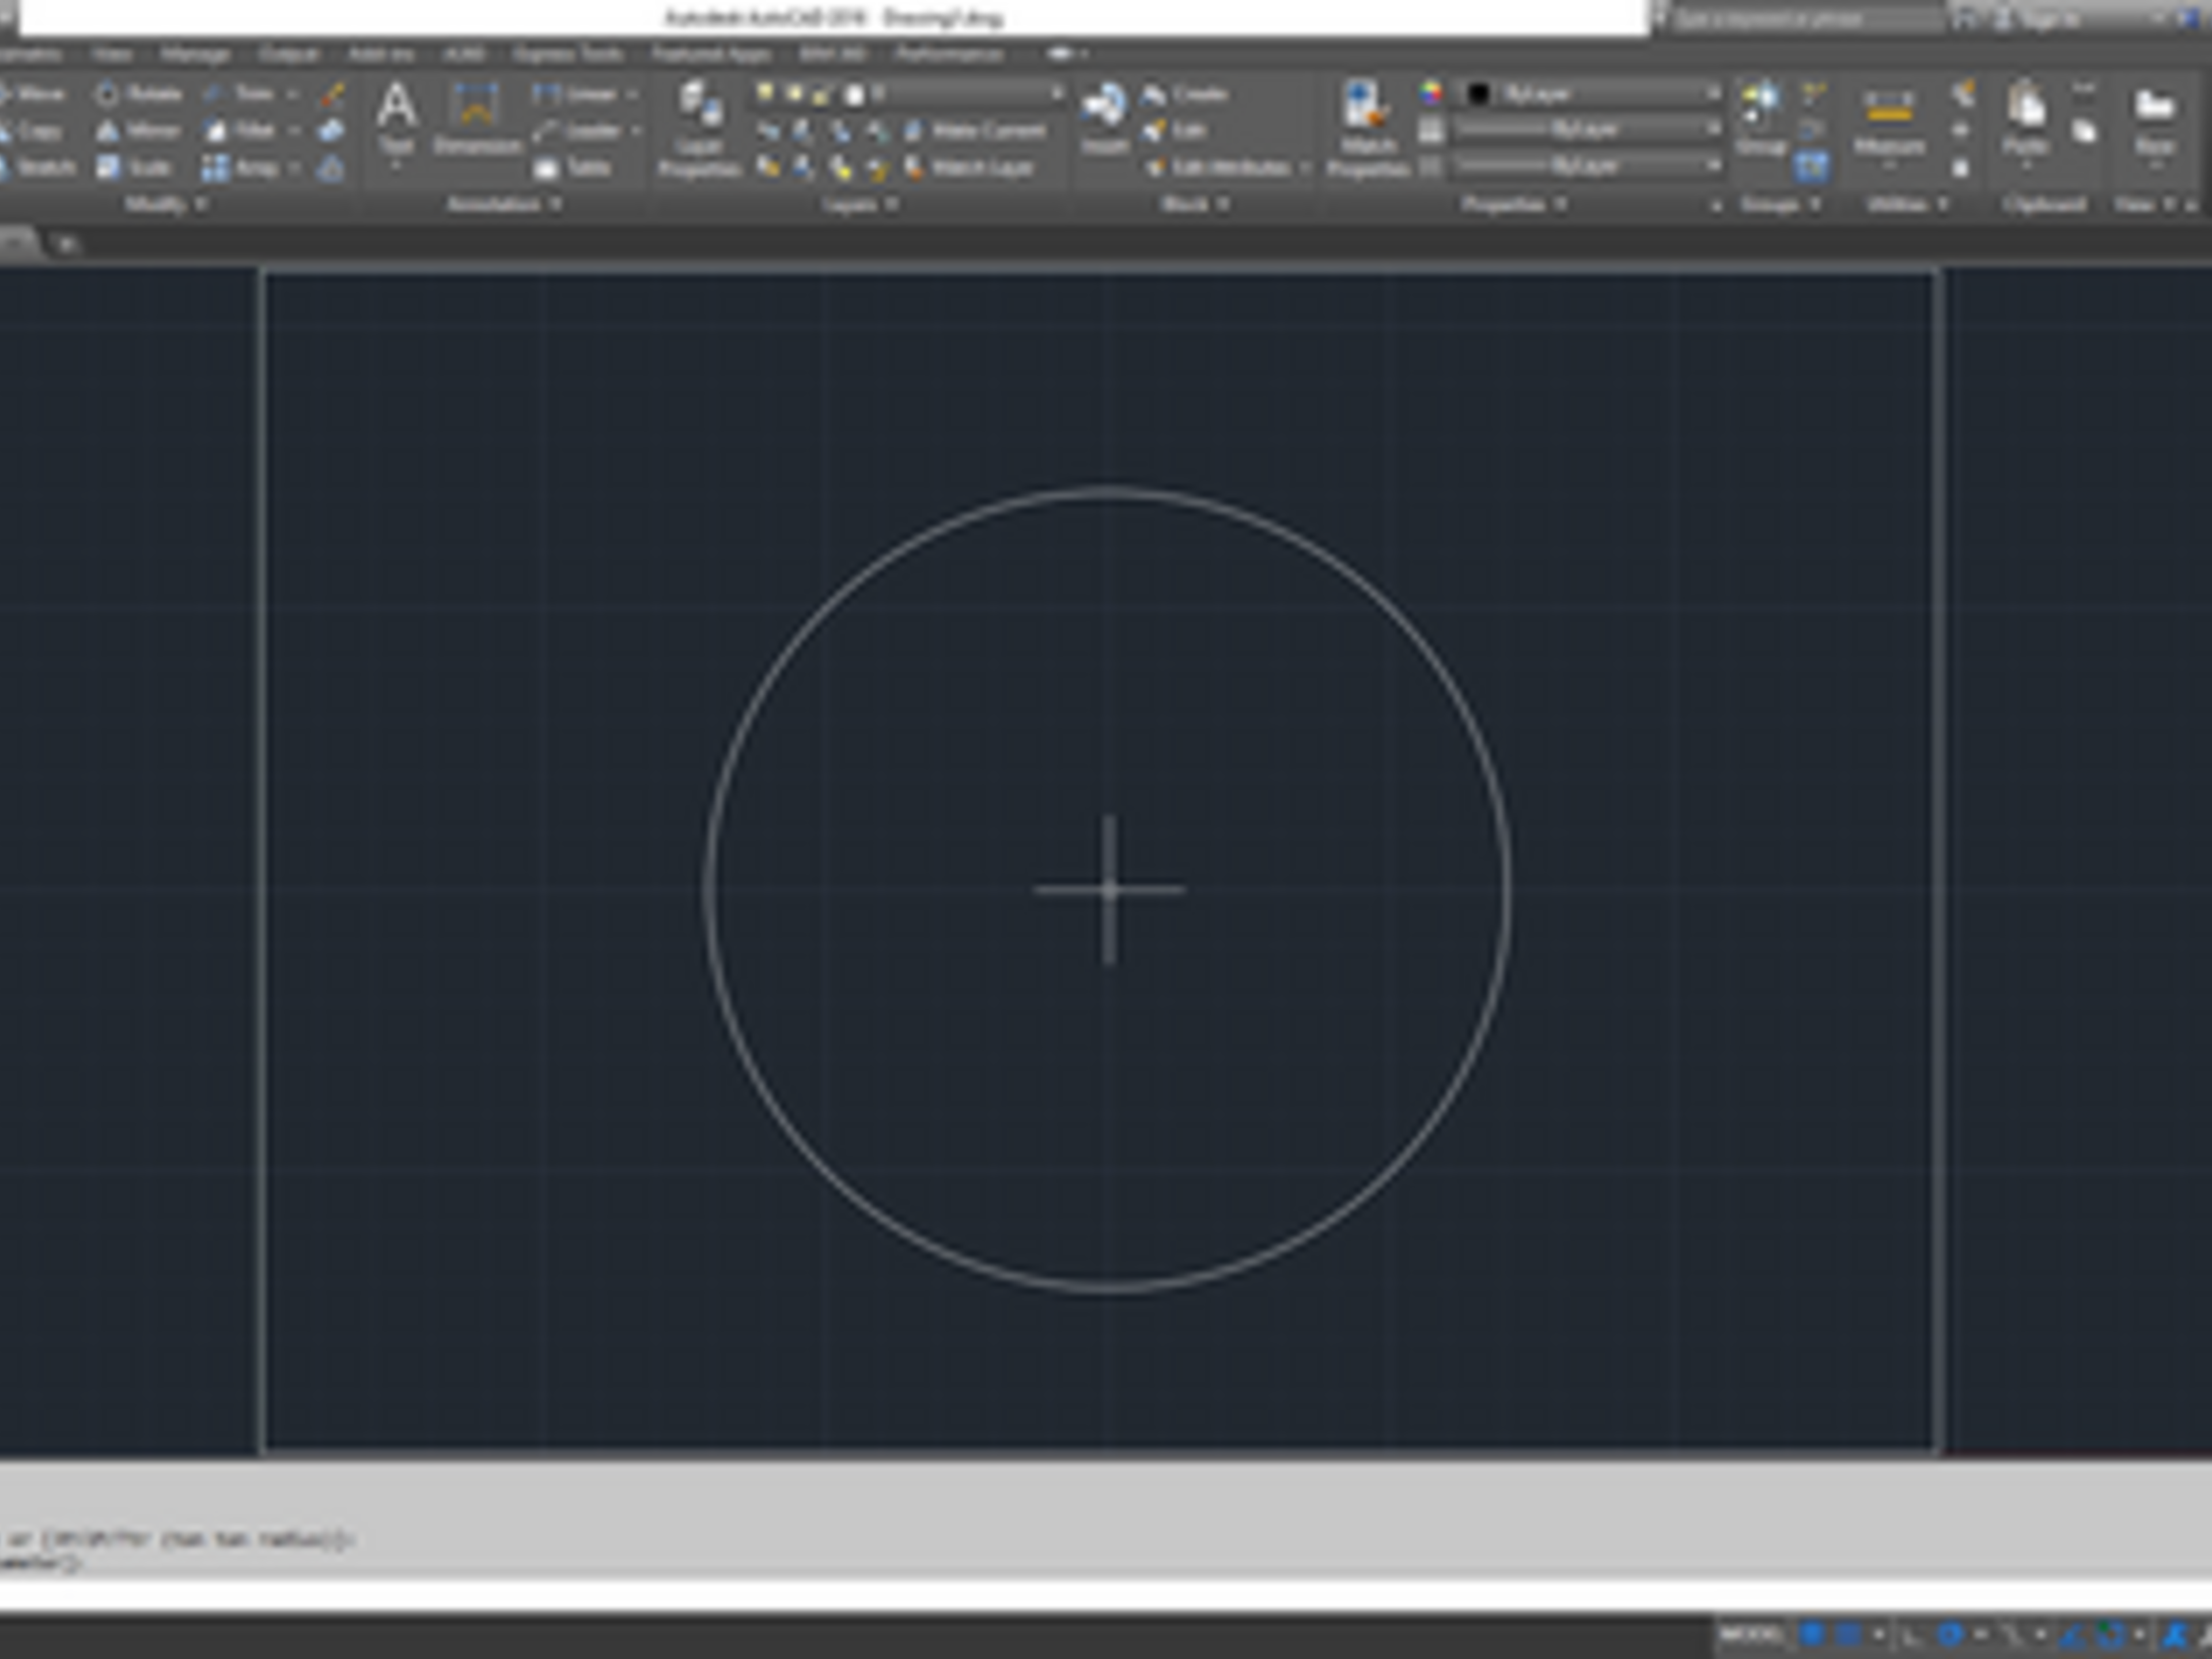
Task: Open the Express Tools ribbon tab
Action: click(568, 54)
